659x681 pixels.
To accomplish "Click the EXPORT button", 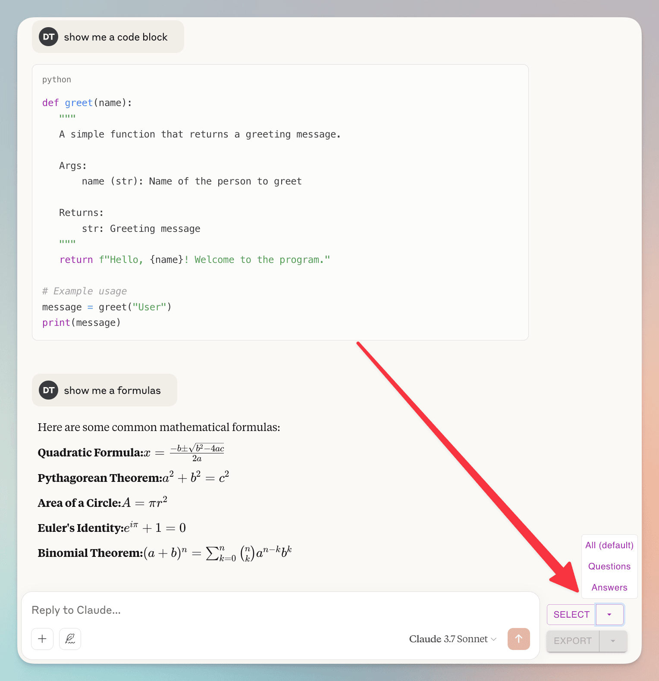I will 572,641.
